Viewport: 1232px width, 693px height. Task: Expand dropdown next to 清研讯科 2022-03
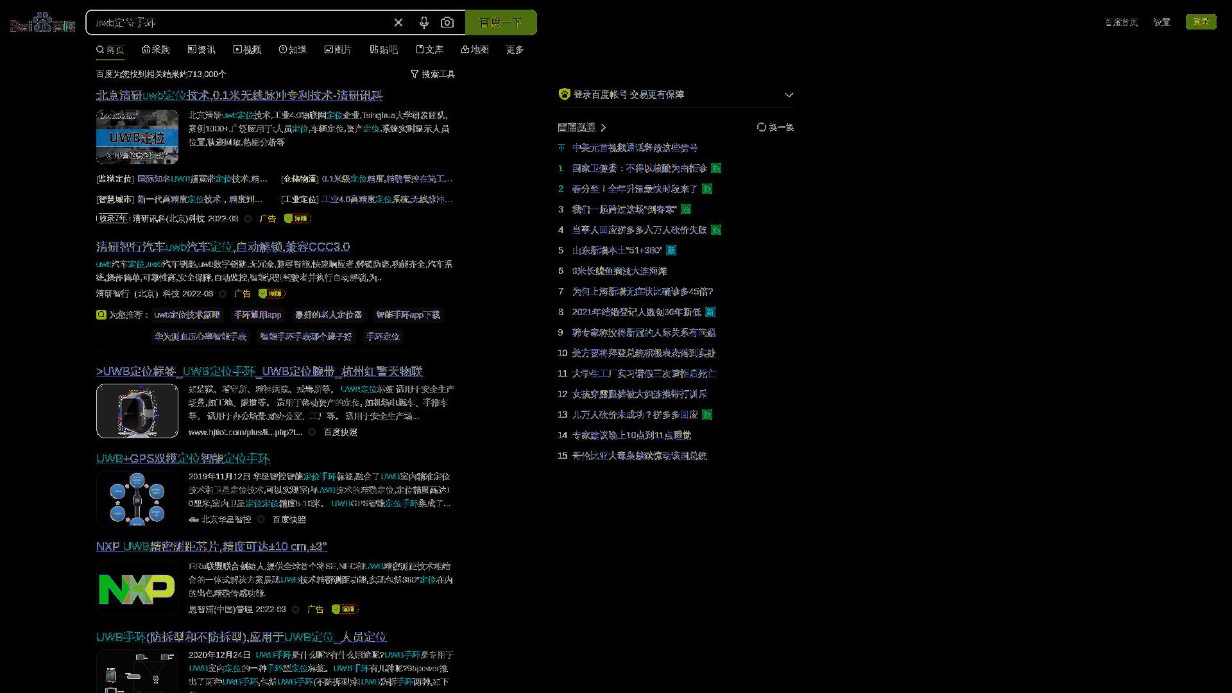tap(248, 219)
